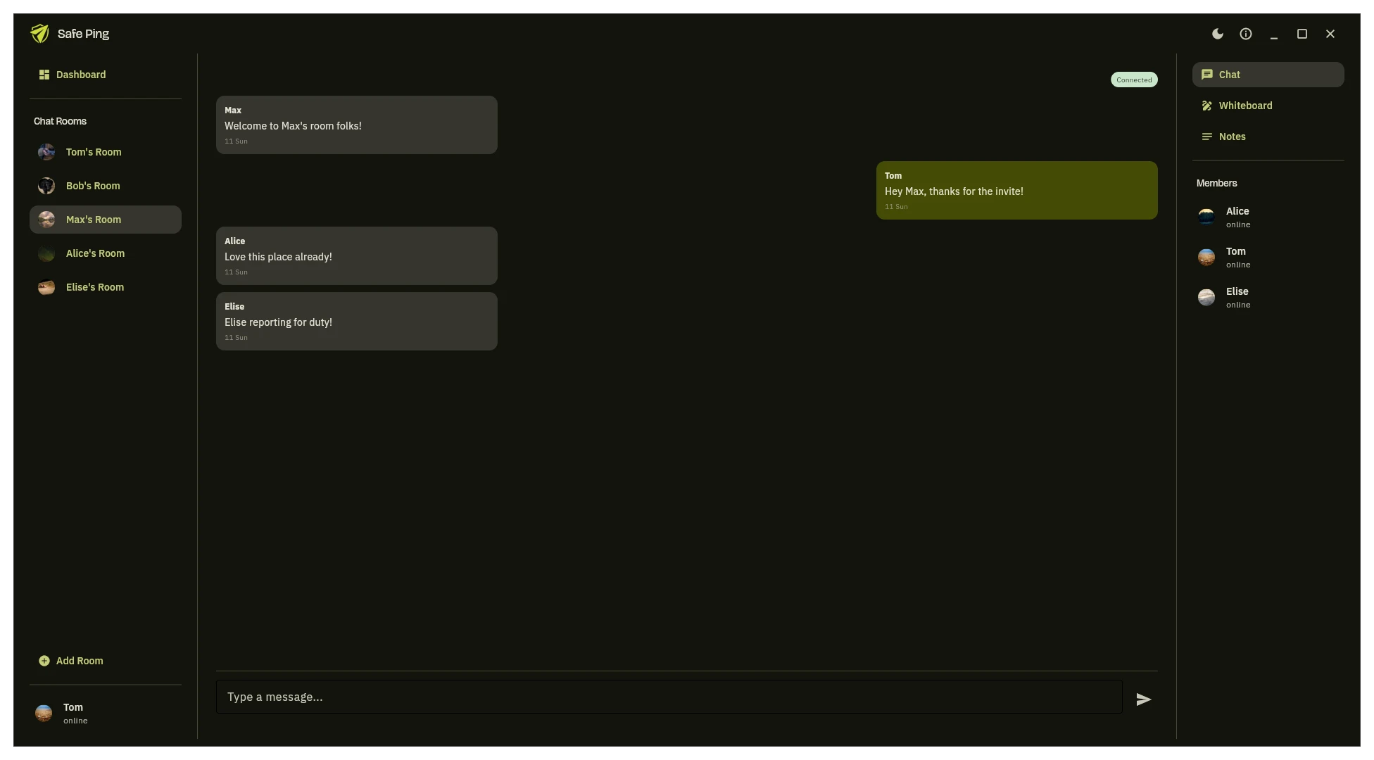Click 'Elise reporting for duty!' message

[357, 321]
